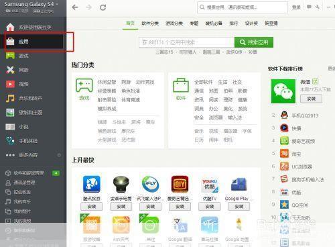Open the Youku 优酷TV app icon
The height and width of the screenshot is (247, 335).
pos(210,186)
